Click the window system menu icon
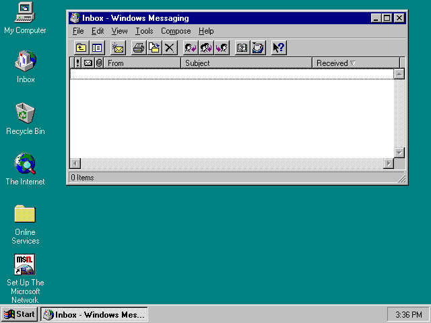This screenshot has width=431, height=323. 75,18
